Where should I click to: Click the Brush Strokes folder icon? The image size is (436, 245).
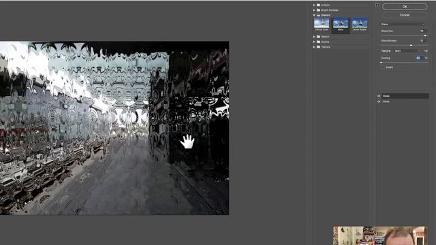coord(318,10)
